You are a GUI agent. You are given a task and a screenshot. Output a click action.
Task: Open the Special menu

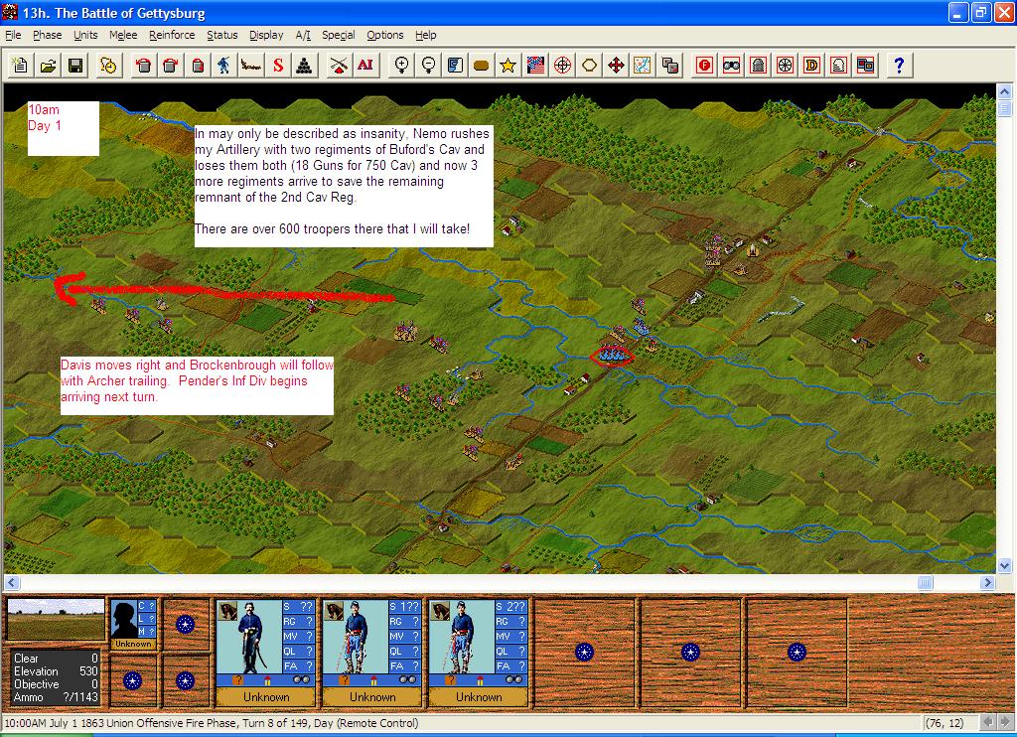[x=339, y=35]
